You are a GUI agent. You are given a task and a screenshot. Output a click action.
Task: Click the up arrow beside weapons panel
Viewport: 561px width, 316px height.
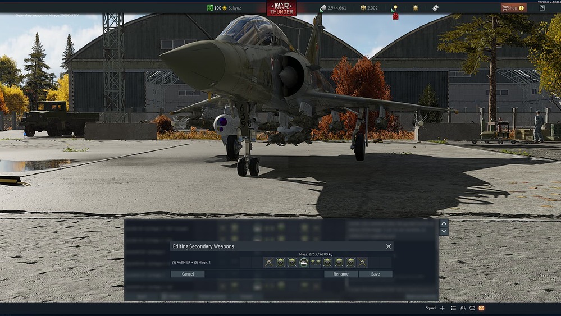tap(444, 223)
